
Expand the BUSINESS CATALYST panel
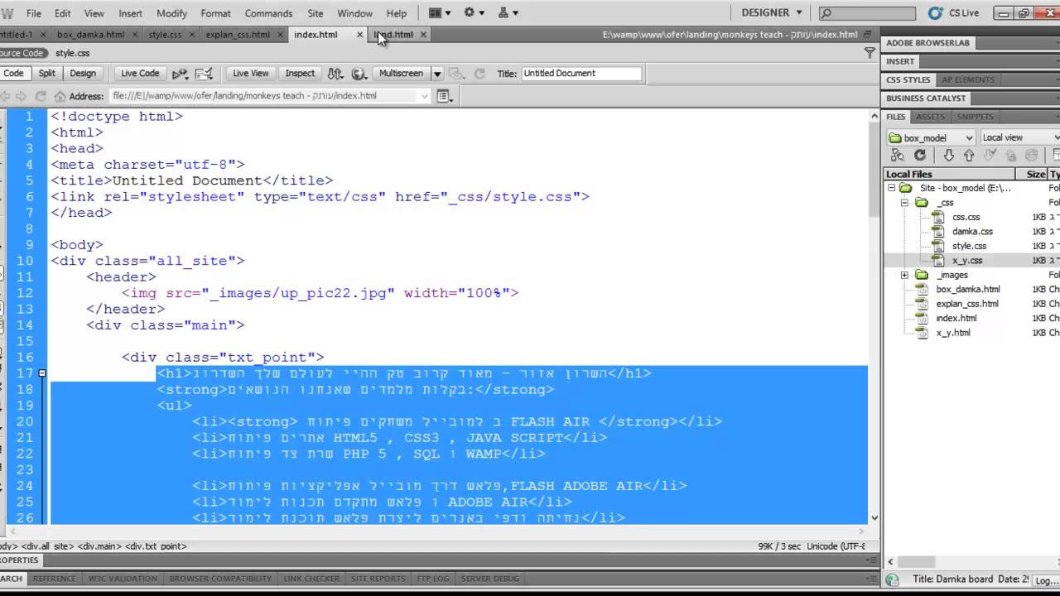click(926, 99)
